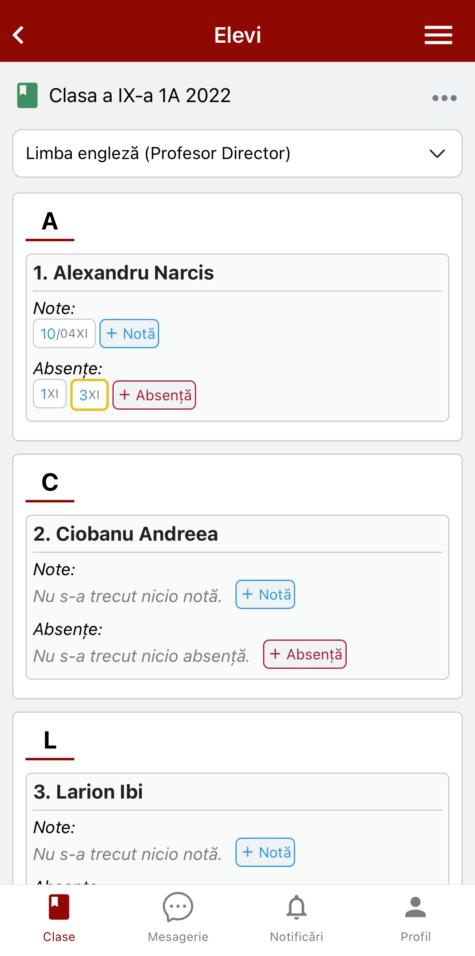Open the Clase tab icon
Image resolution: width=475 pixels, height=956 pixels.
[x=59, y=906]
